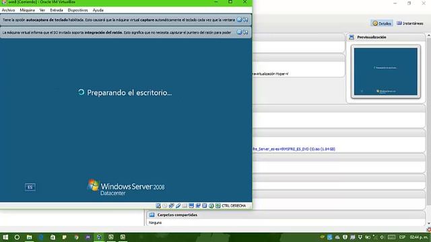
Task: Click the grey shared folders status icon
Action: [x=185, y=206]
